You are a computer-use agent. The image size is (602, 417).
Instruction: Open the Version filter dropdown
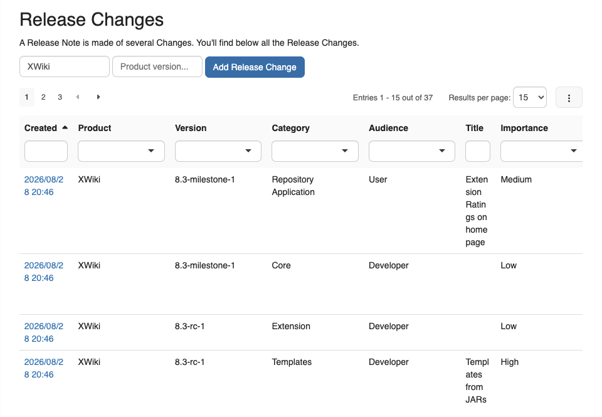point(218,151)
